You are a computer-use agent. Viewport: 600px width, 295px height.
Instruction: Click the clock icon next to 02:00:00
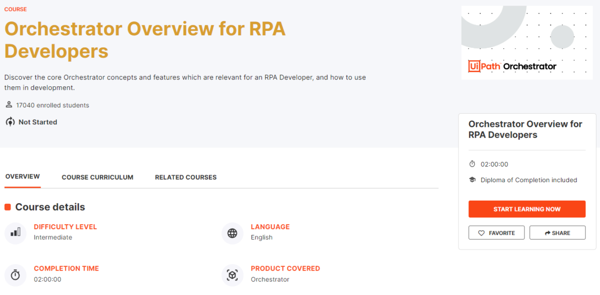pyautogui.click(x=472, y=164)
